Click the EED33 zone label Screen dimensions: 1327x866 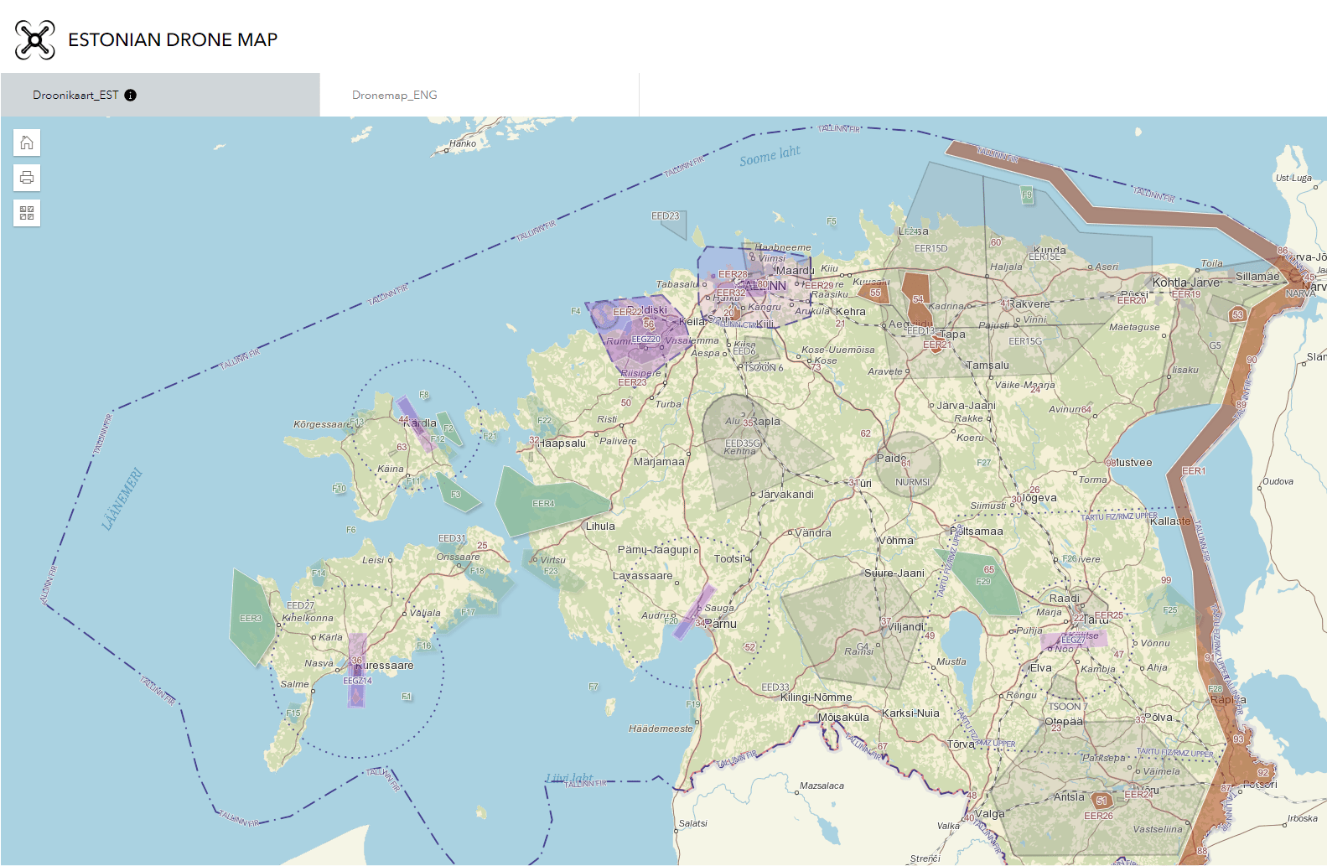775,687
